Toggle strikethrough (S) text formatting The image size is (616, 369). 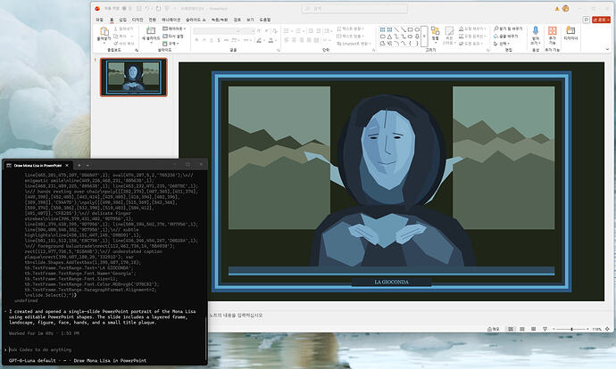pos(219,40)
